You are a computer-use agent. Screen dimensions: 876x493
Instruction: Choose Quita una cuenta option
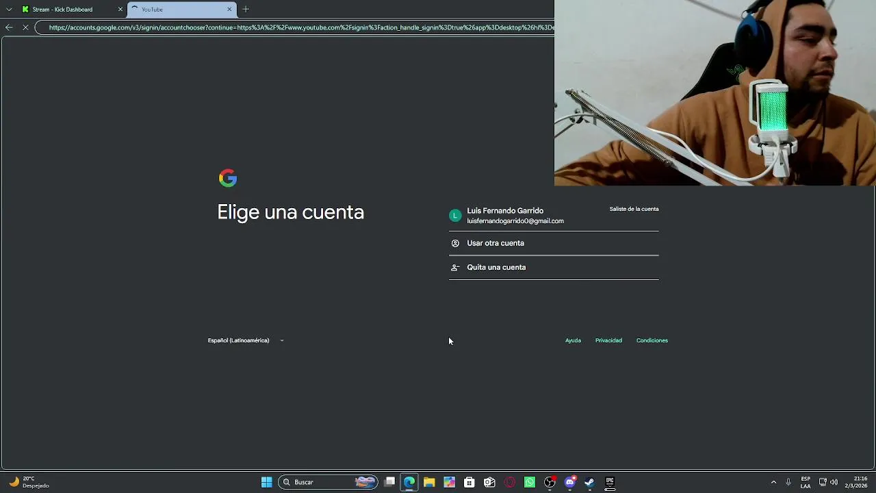pos(554,267)
